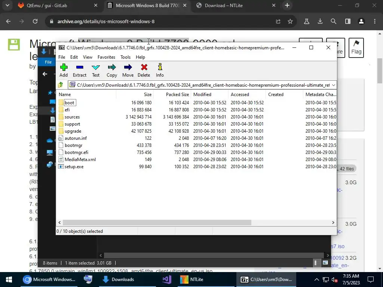Open 7-Zip Edit menu

pos(74,57)
